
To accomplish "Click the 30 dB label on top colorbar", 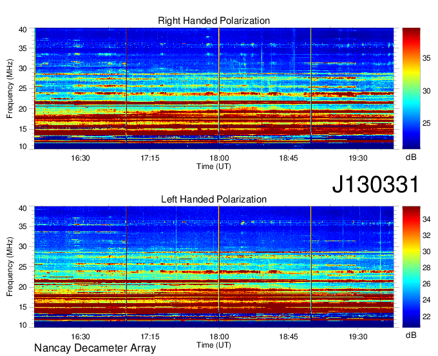I will click(426, 91).
